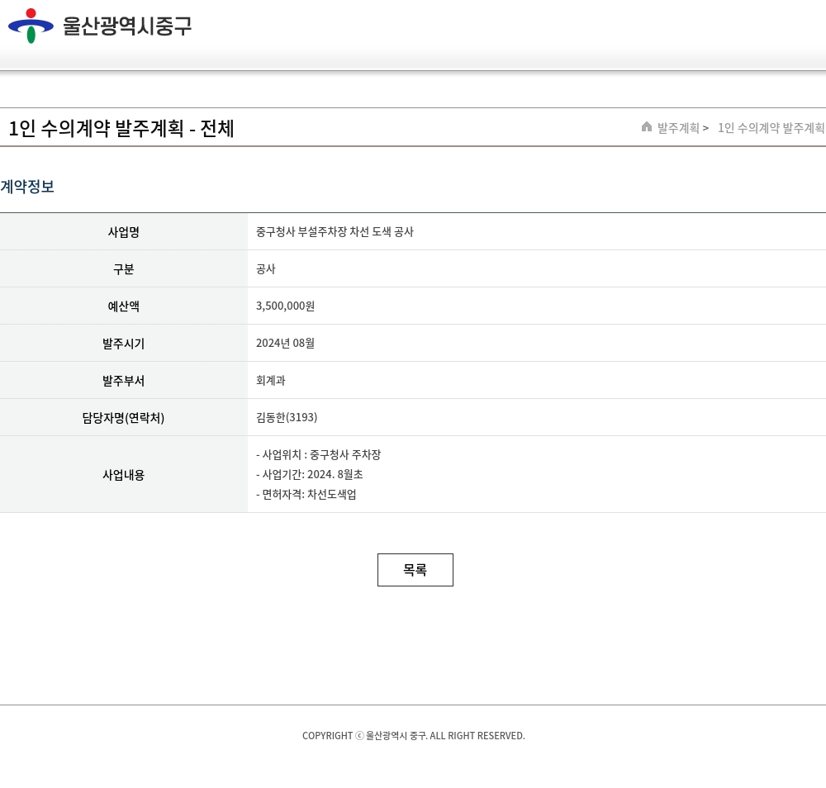Click the 사업내용 label cell
The height and width of the screenshot is (788, 826).
(x=124, y=475)
